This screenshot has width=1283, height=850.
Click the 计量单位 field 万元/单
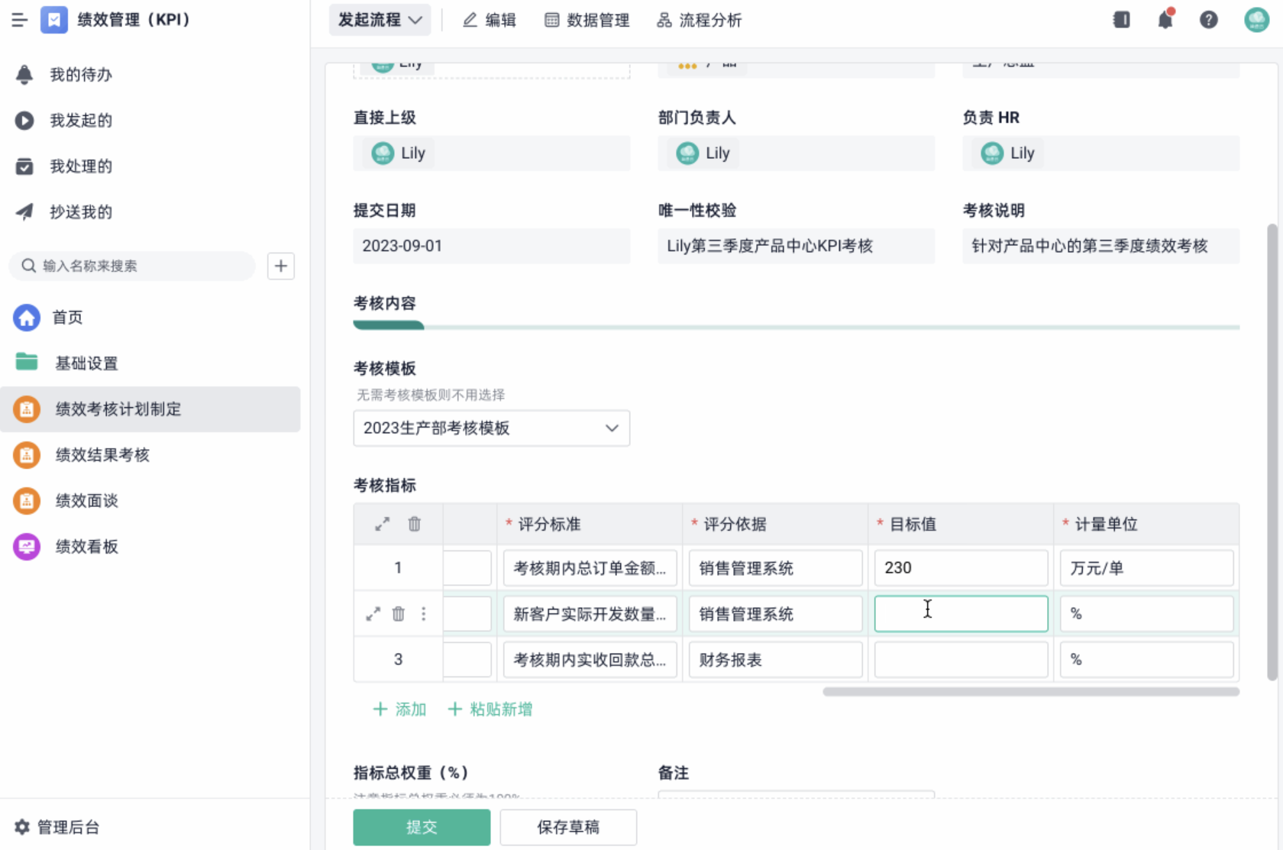point(1146,568)
